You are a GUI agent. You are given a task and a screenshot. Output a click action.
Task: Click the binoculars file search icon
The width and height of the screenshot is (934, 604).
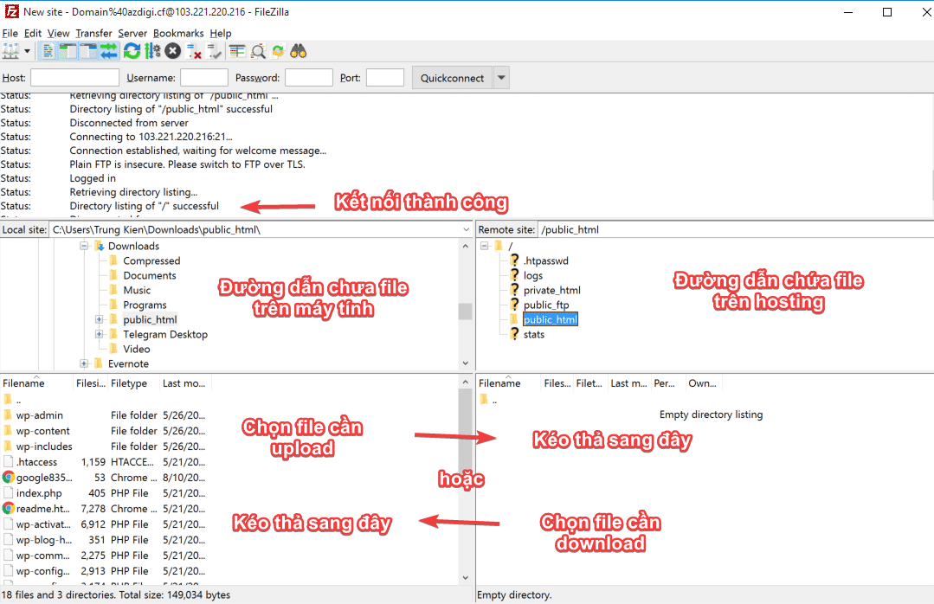coord(299,51)
